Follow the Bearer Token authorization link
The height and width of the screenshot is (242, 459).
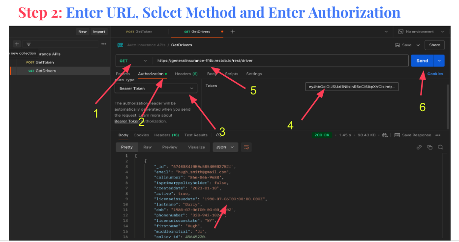pyautogui.click(x=127, y=121)
